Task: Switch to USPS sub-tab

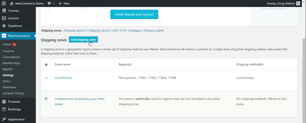Action: (x=115, y=31)
